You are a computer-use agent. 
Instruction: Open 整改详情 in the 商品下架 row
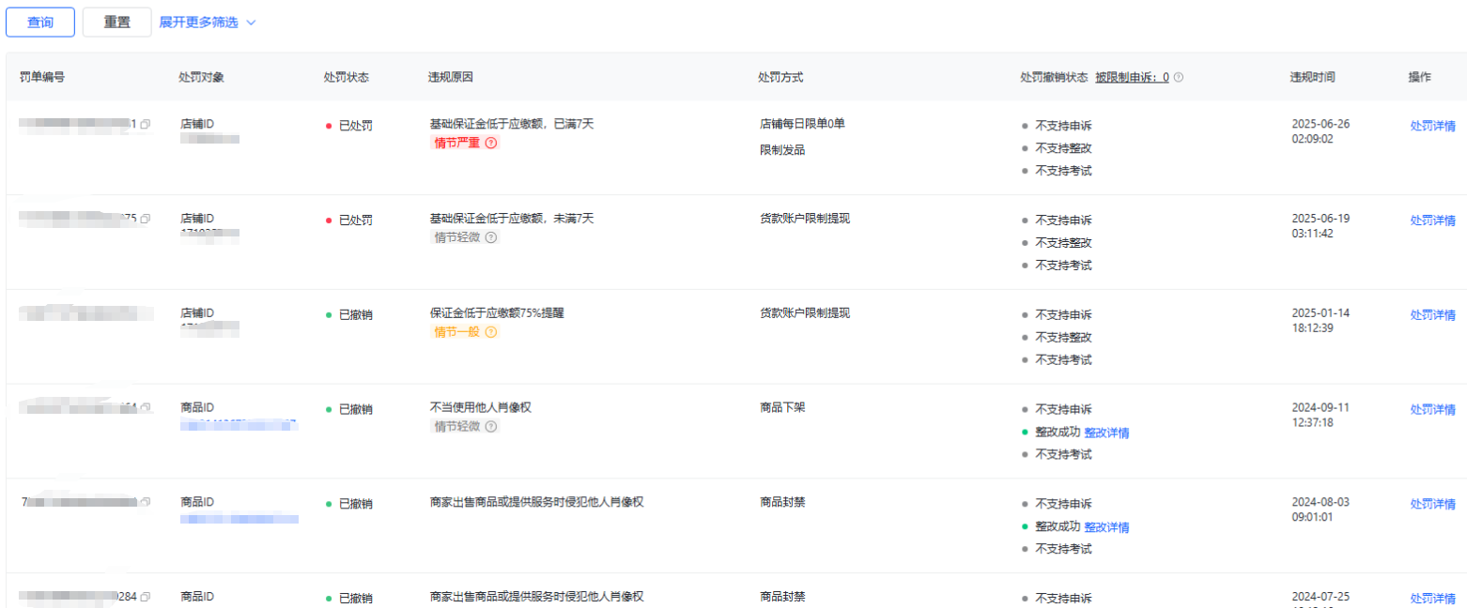[x=1106, y=433]
